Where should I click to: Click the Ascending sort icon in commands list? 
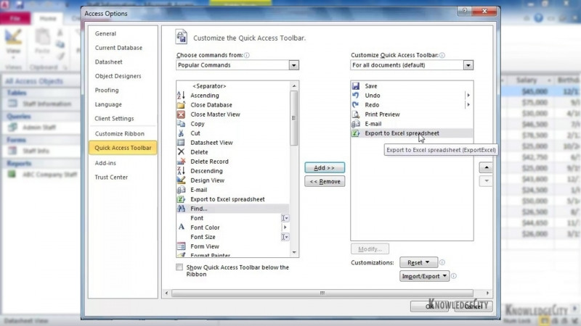point(181,96)
